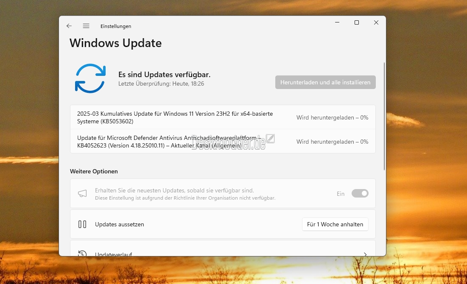Maximize the Einstellungen window
This screenshot has height=284, width=467.
click(x=356, y=22)
